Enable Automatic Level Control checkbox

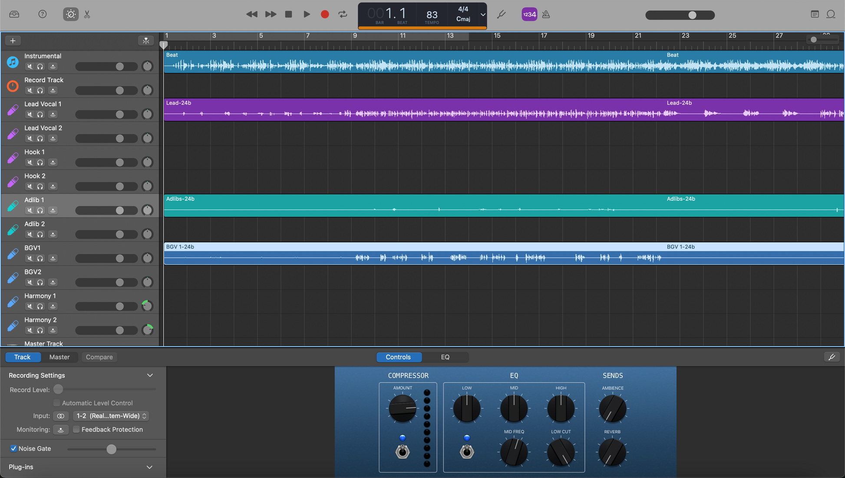point(56,403)
